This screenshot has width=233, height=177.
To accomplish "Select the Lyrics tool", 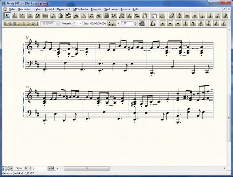I will pyautogui.click(x=122, y=16).
